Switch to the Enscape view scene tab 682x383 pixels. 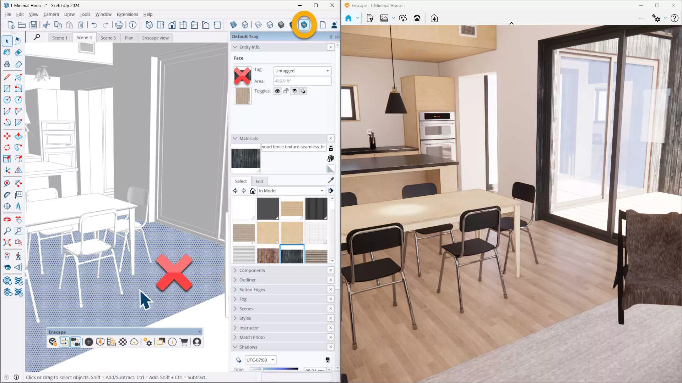[155, 38]
